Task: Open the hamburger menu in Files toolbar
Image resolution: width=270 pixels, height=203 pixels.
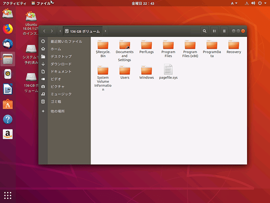Action: [224, 31]
